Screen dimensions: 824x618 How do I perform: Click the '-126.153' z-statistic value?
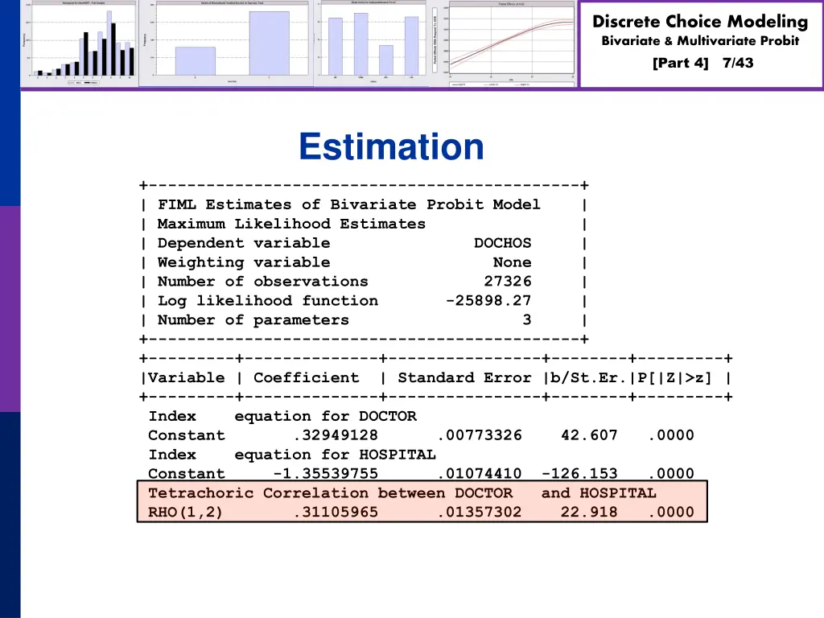coord(579,473)
